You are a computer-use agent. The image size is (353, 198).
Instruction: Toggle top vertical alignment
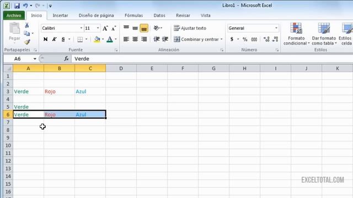tap(126, 28)
